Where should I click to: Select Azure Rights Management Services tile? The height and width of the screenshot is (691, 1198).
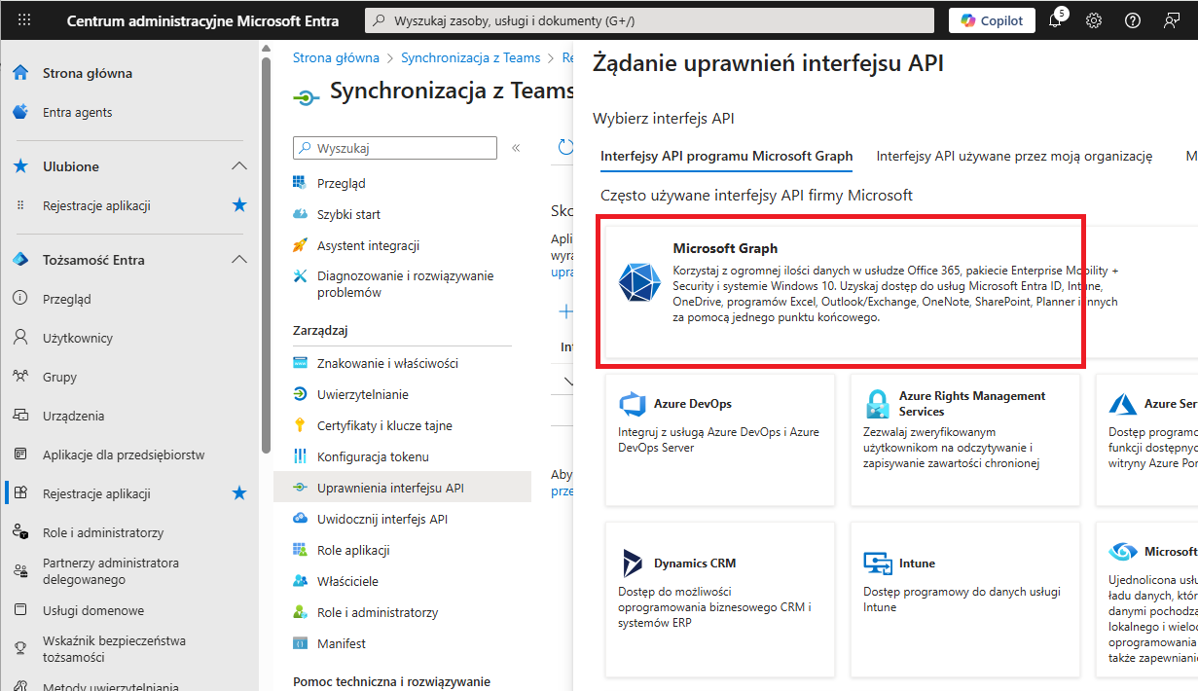pos(964,439)
